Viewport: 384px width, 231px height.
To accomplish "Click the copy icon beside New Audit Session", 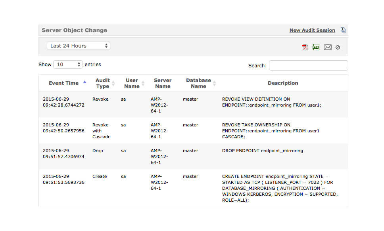I will tap(344, 30).
